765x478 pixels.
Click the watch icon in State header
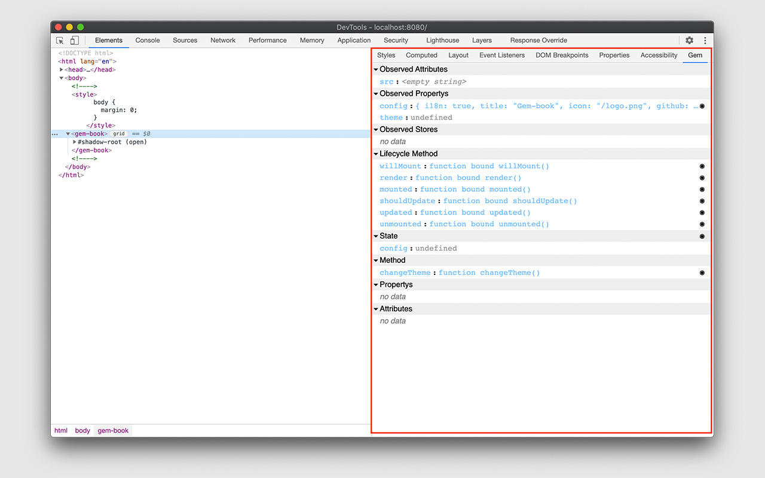[702, 236]
